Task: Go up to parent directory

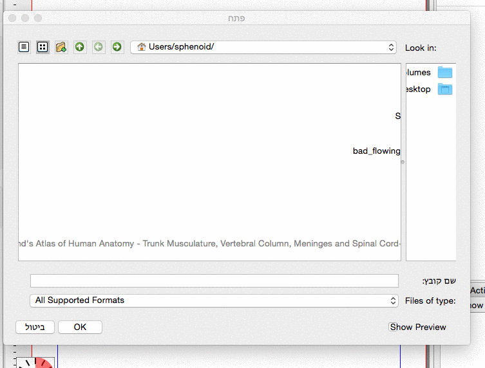Action: (80, 47)
